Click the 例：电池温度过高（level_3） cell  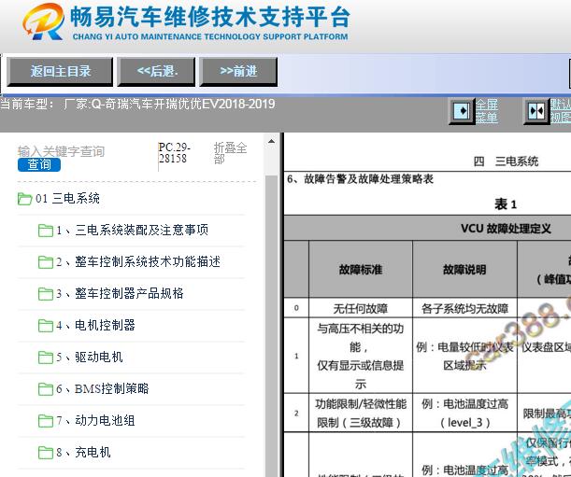point(464,413)
